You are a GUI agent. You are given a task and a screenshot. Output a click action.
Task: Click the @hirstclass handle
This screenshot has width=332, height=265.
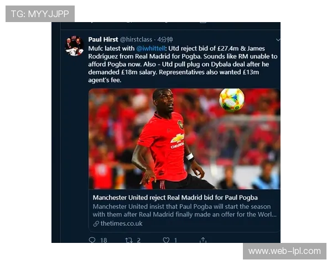point(136,40)
